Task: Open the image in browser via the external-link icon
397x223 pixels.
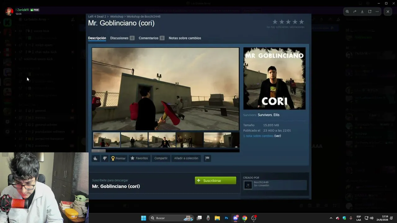Action: [x=370, y=11]
